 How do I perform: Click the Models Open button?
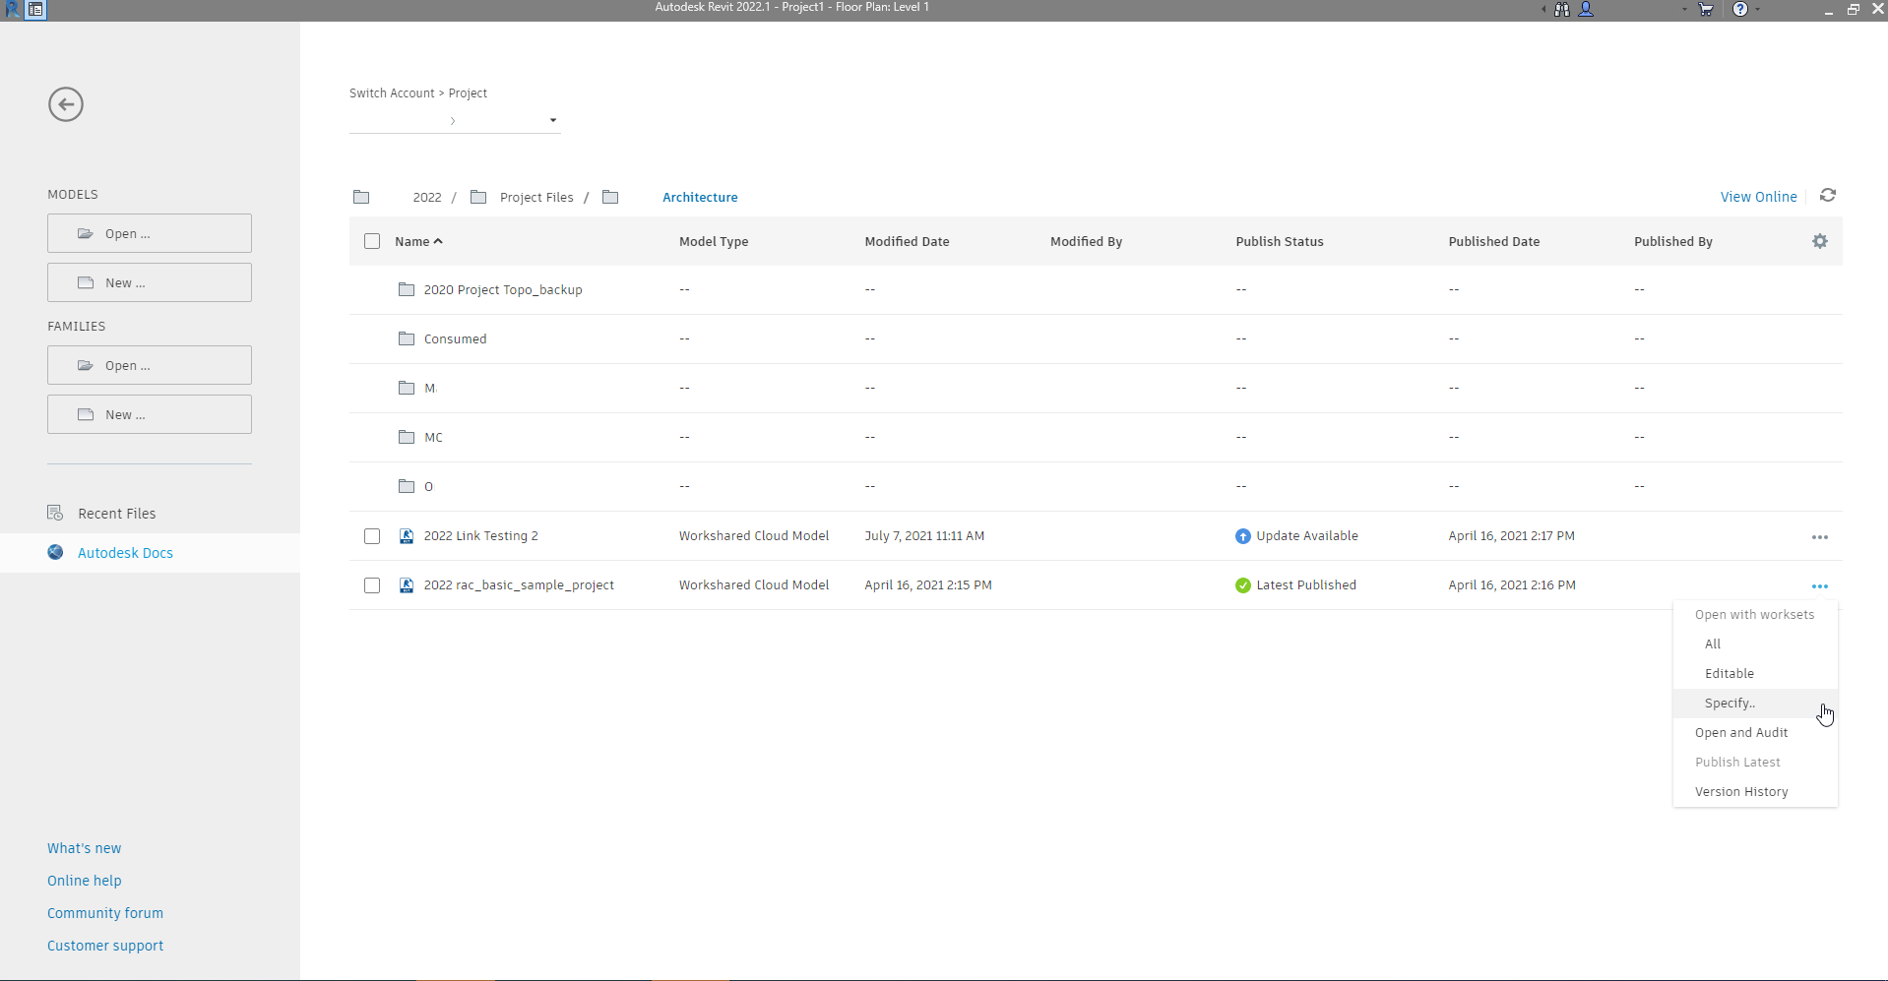pyautogui.click(x=150, y=233)
